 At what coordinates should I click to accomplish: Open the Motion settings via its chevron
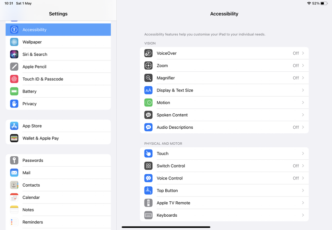pyautogui.click(x=303, y=102)
